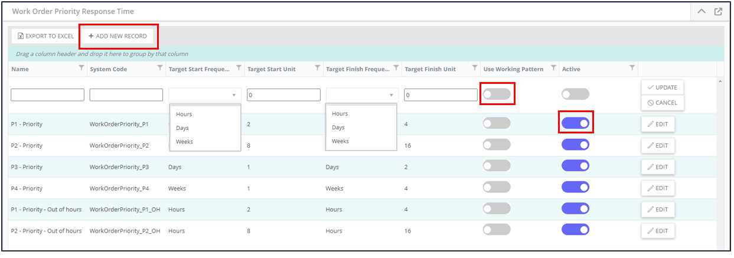
Task: Edit the P4 - Priority row
Action: click(658, 188)
